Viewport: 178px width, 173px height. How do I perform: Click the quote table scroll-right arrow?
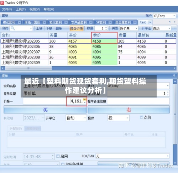click(x=174, y=68)
